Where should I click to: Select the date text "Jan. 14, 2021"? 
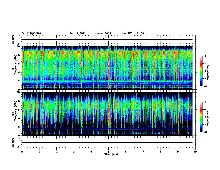[x=77, y=33]
